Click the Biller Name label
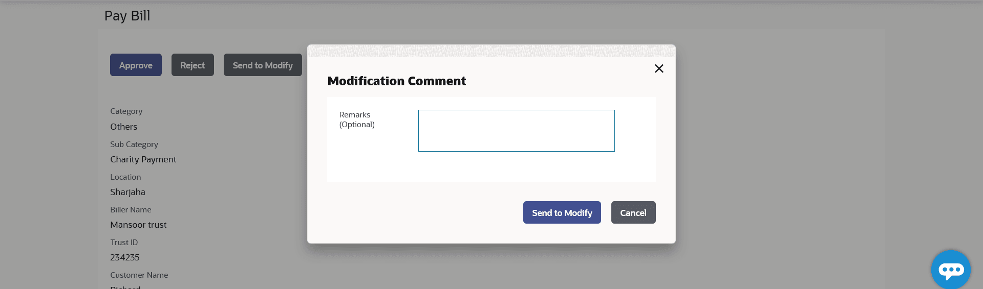983x289 pixels. click(131, 210)
